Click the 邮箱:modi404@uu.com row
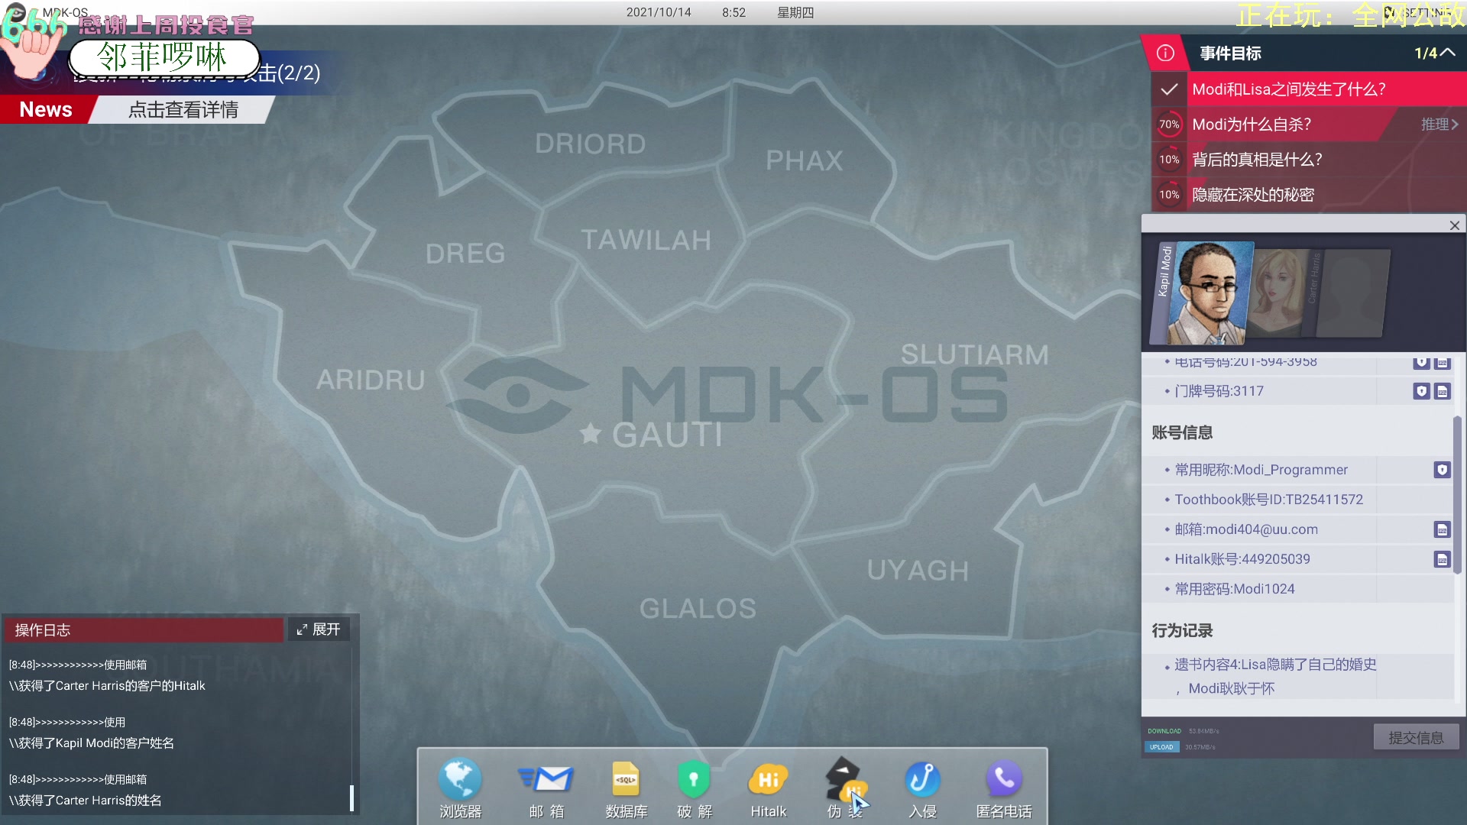 (x=1299, y=529)
